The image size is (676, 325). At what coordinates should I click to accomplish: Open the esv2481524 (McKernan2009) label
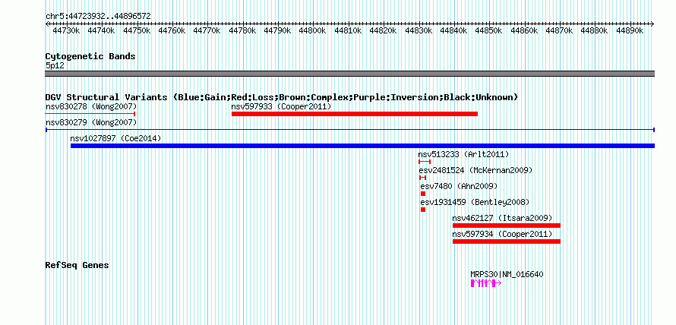(476, 170)
